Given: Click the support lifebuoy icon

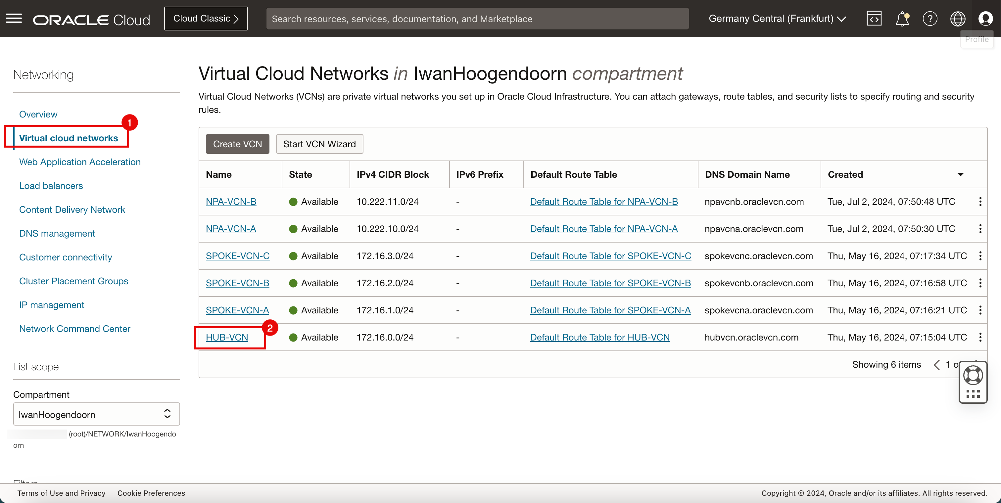Looking at the screenshot, I should click(973, 375).
